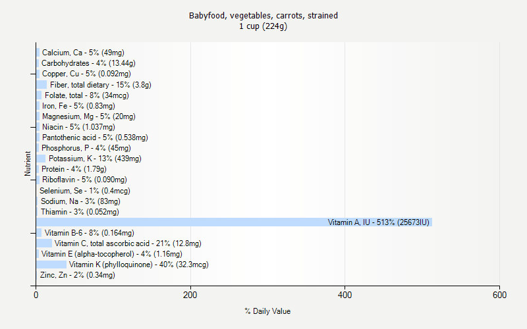The height and width of the screenshot is (329, 527).
Task: Click the Vitamin K (phylloquinone) - 40% label
Action: (x=139, y=265)
